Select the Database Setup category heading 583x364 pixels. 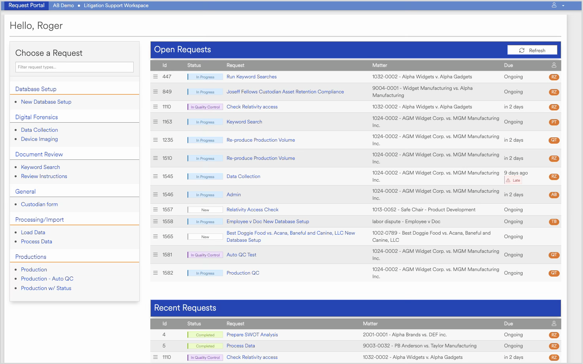point(36,89)
